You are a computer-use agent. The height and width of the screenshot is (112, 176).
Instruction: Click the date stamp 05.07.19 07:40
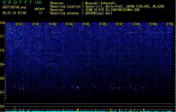tap(14, 13)
